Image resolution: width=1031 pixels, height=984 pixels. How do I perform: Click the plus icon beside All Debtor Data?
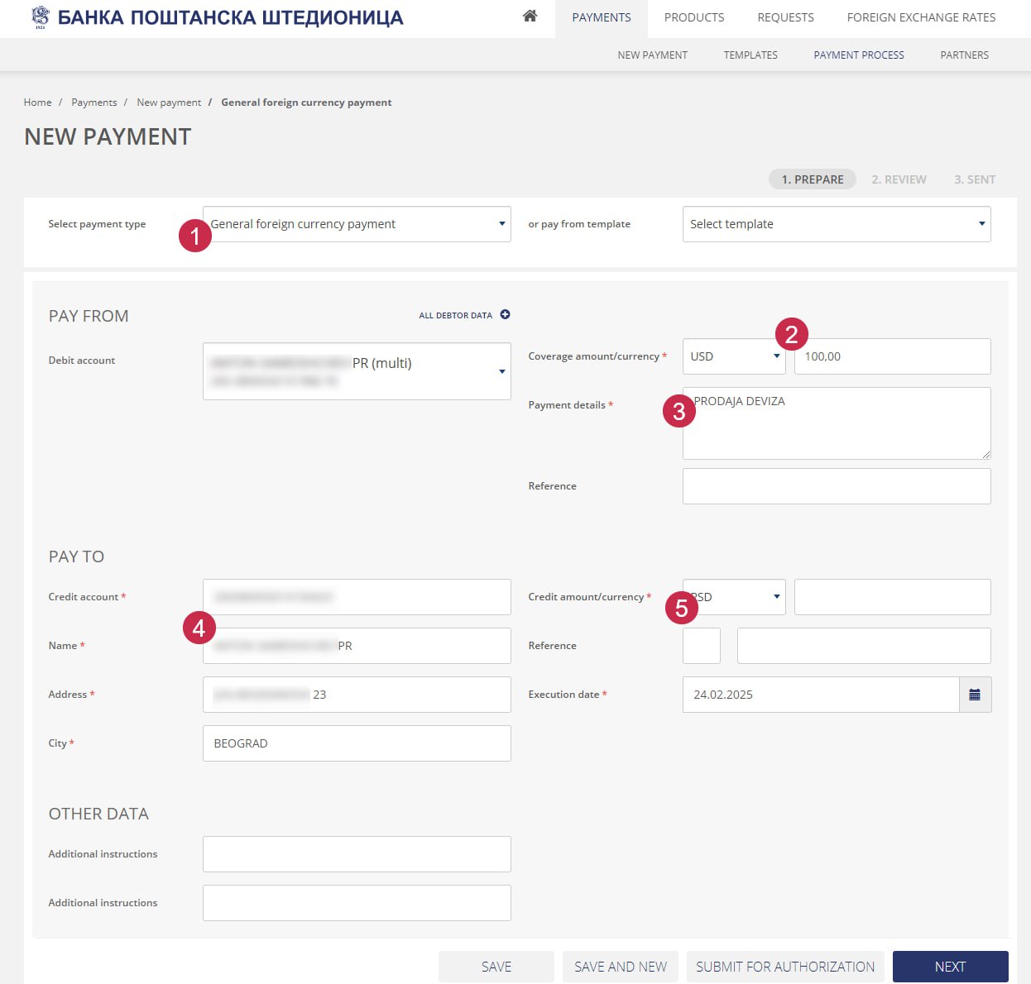click(505, 314)
